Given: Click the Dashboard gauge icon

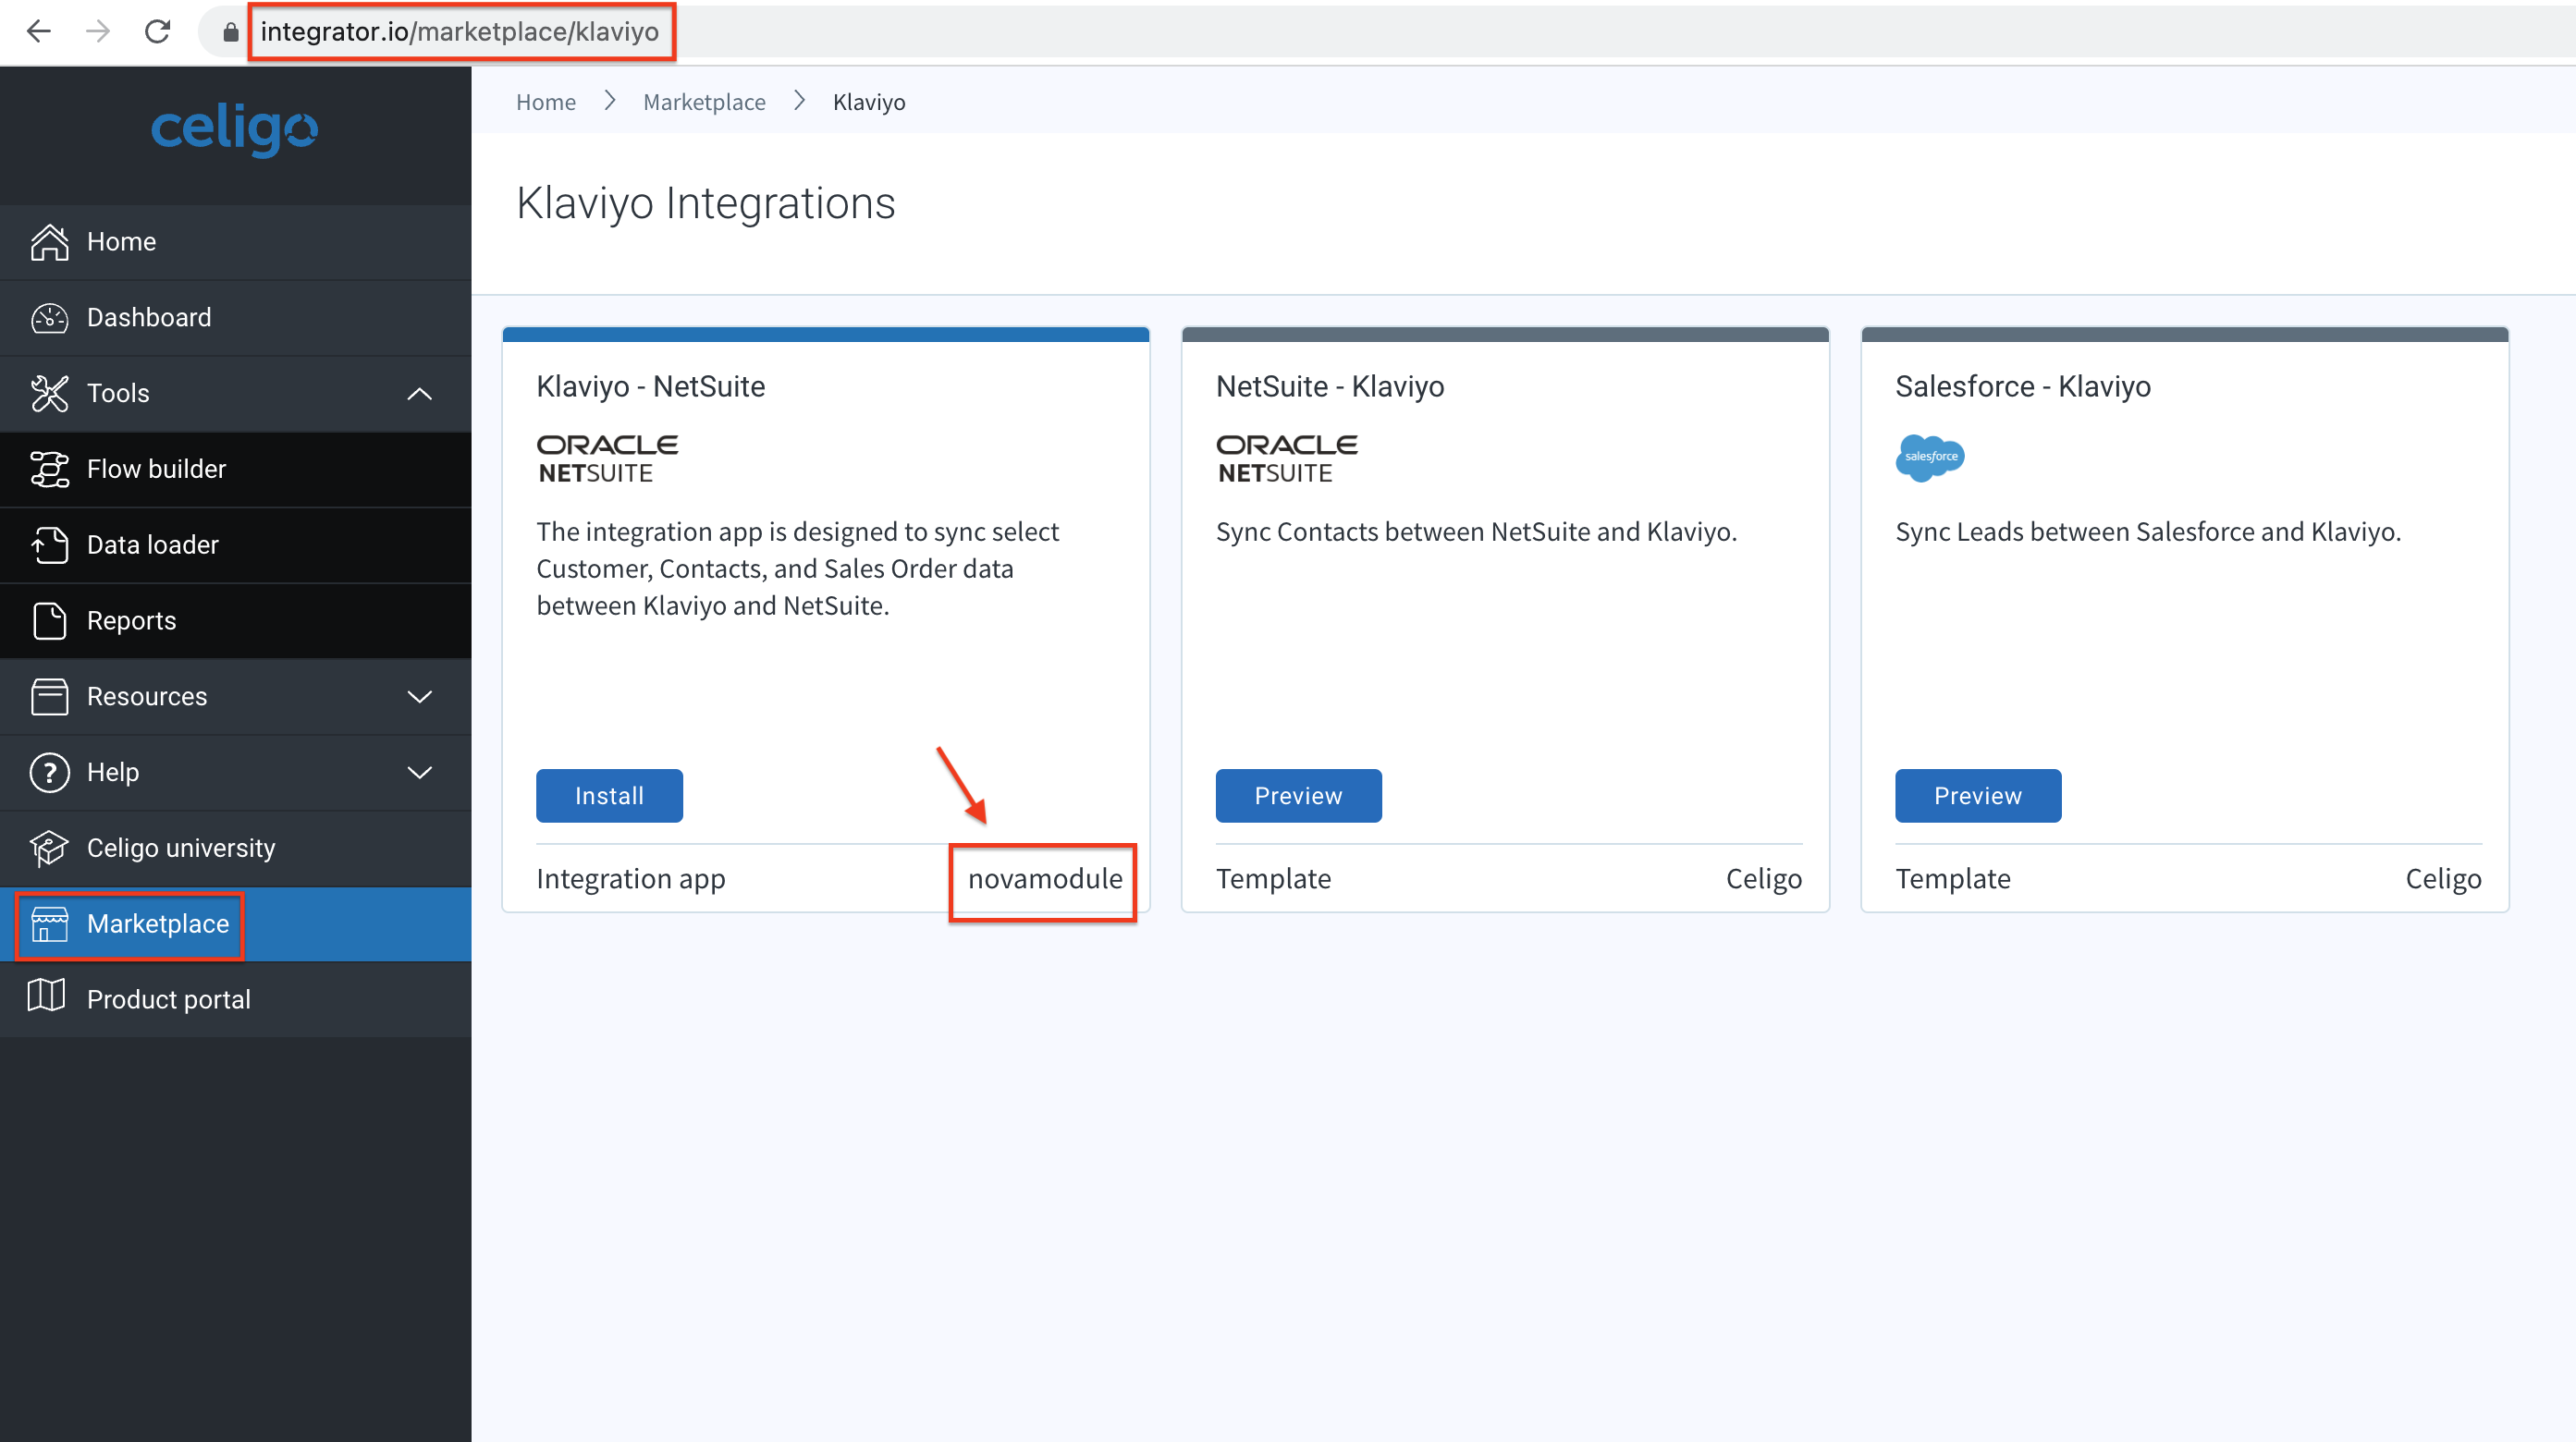Looking at the screenshot, I should coord(49,318).
